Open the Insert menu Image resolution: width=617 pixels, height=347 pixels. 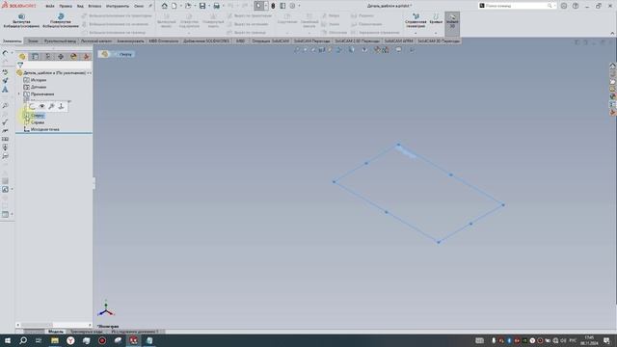coord(94,6)
